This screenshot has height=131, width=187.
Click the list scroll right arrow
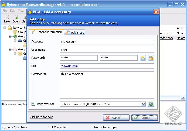coord(183,98)
